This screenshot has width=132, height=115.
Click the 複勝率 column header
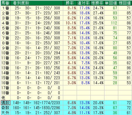[97, 3]
